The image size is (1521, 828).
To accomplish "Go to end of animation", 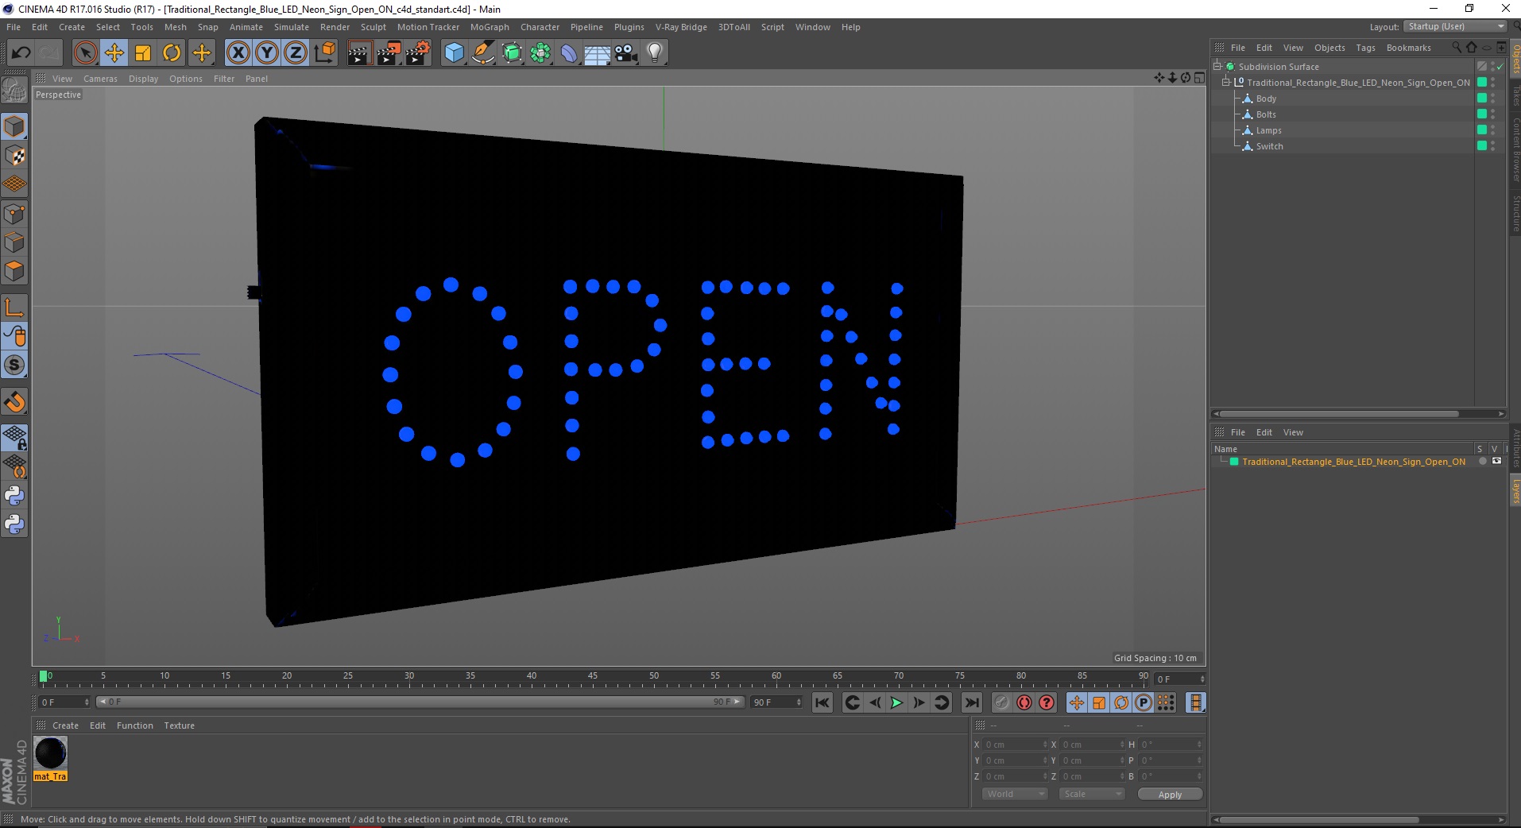I will (x=971, y=702).
